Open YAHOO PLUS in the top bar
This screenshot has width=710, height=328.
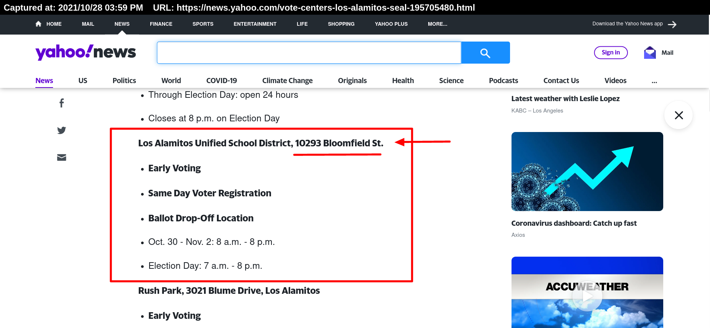click(391, 24)
